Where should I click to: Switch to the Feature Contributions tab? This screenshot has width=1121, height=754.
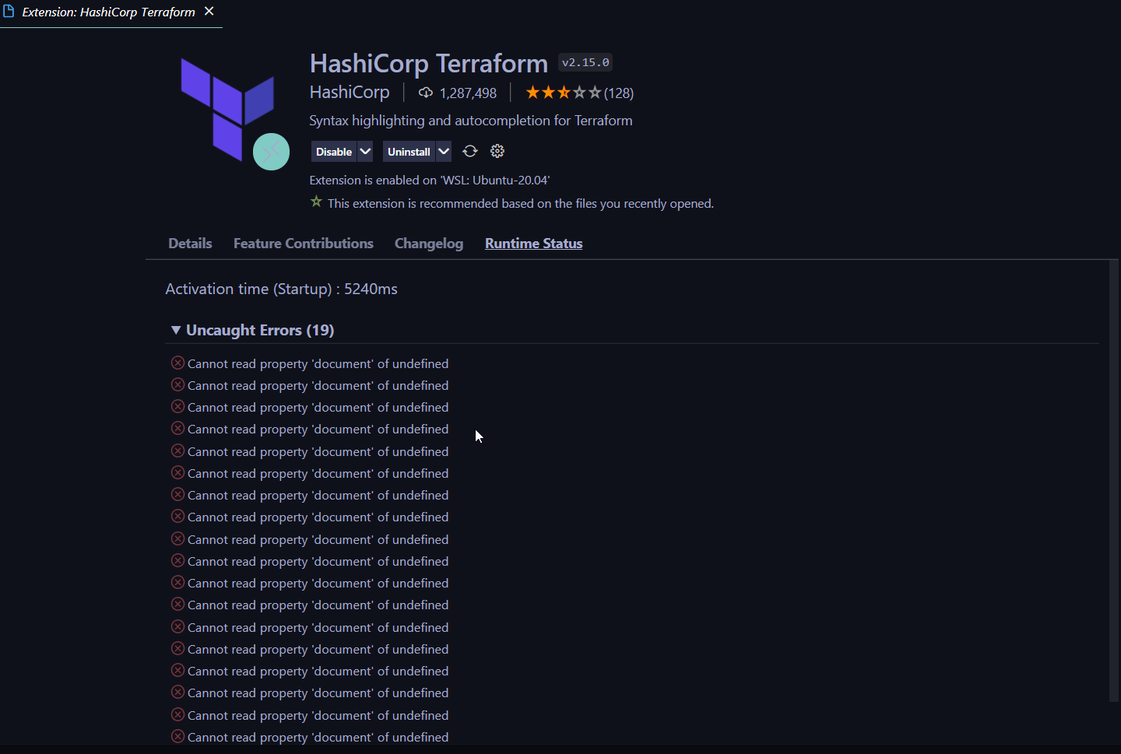point(303,243)
